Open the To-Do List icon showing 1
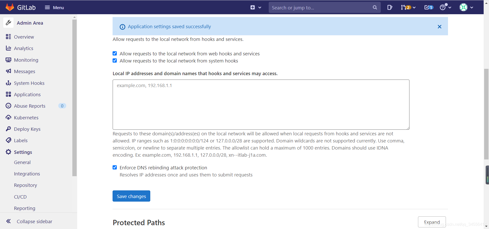This screenshot has width=489, height=229. click(x=428, y=7)
